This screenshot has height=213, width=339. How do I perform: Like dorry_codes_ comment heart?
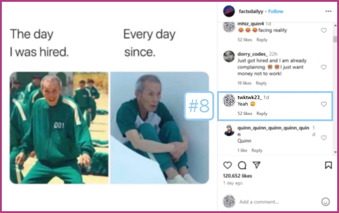(324, 67)
